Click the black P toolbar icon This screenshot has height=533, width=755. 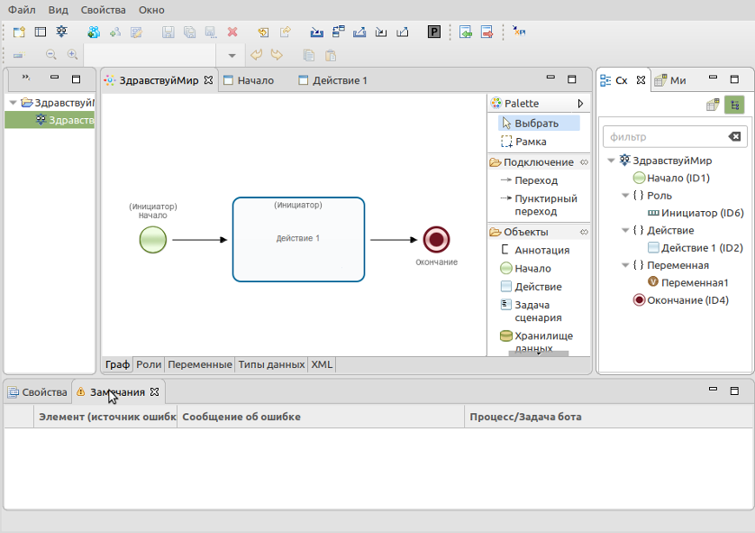click(x=434, y=32)
